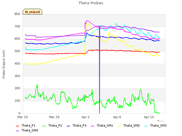Screen dimensions: 182x136
Task: Click the 100 y-axis tick label
Action: (x=17, y=101)
